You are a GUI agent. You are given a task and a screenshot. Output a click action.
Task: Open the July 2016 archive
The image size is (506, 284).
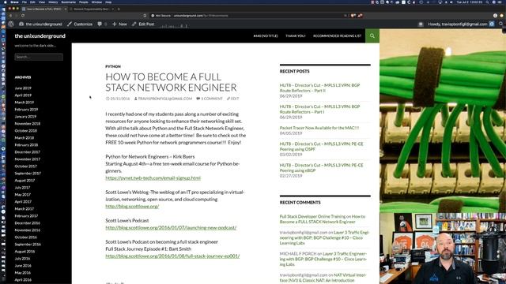pyautogui.click(x=22, y=258)
